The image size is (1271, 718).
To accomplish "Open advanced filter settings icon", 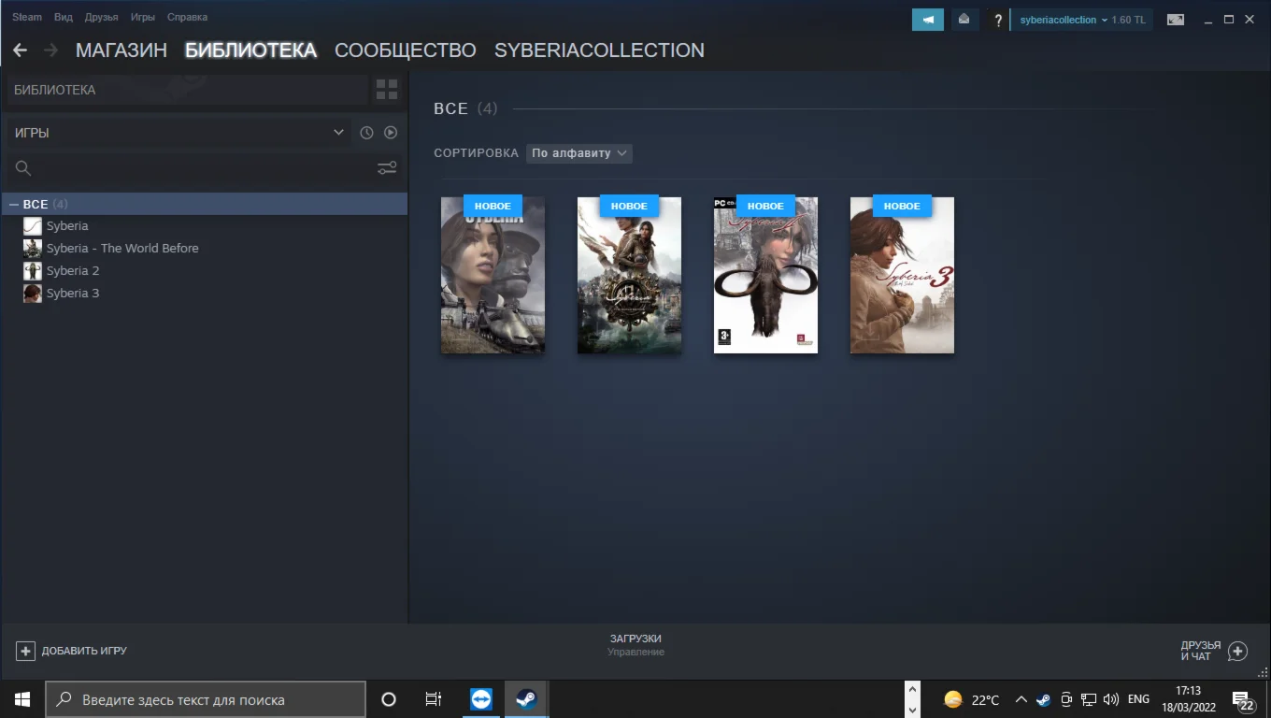I will (x=387, y=168).
